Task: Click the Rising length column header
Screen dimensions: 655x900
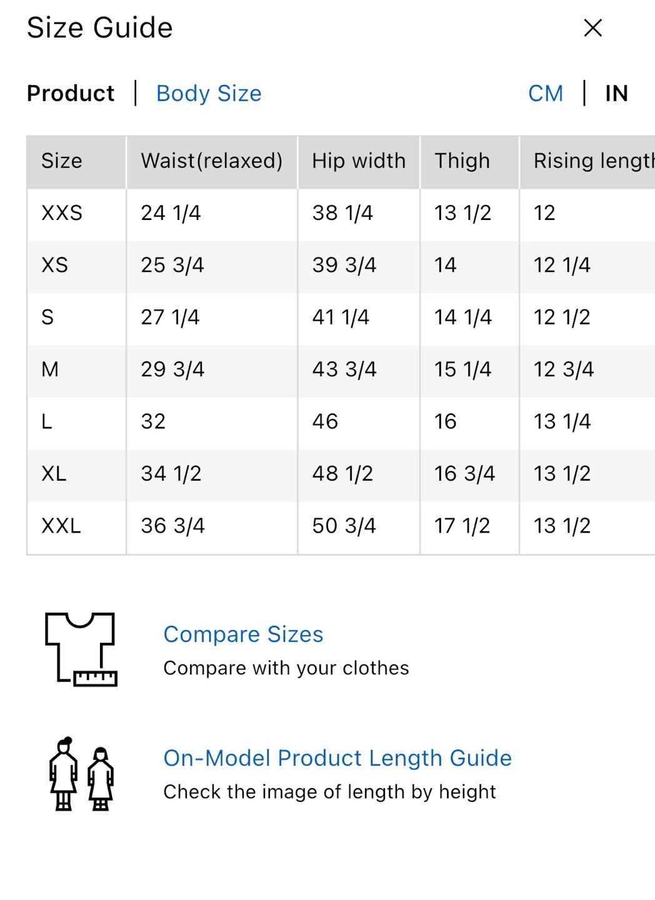Action: 587,161
